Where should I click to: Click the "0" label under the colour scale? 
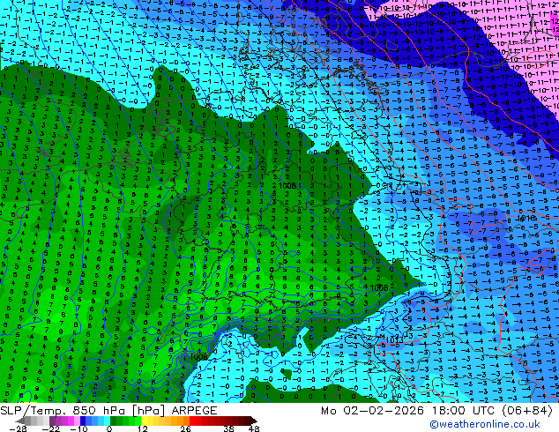click(x=109, y=428)
